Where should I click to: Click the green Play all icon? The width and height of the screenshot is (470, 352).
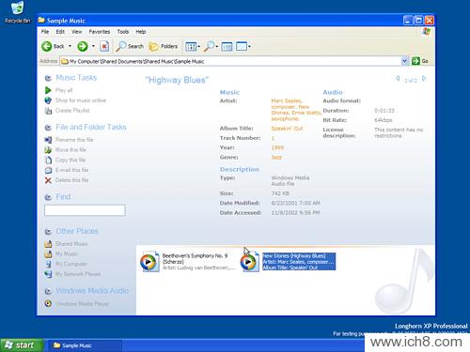(48, 90)
